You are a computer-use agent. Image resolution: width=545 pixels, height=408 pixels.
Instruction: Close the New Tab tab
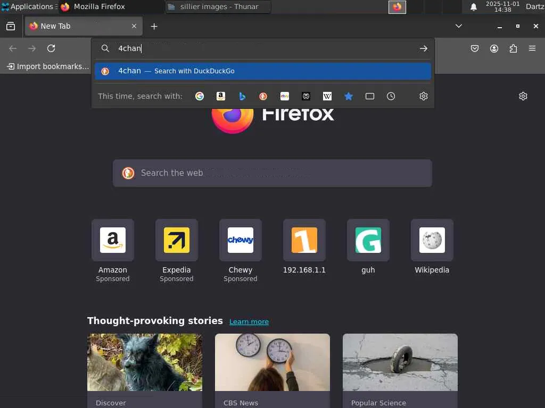[134, 26]
